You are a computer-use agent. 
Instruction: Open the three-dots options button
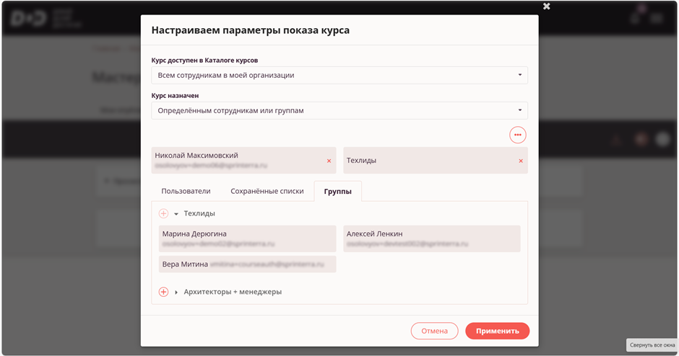pos(517,135)
